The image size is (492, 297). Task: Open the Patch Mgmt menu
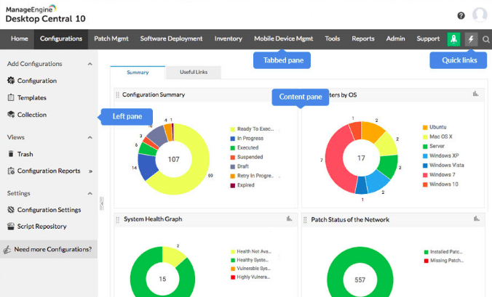point(111,38)
